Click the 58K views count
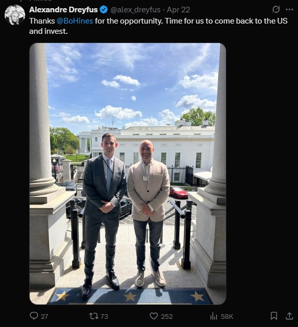 pos(227,316)
